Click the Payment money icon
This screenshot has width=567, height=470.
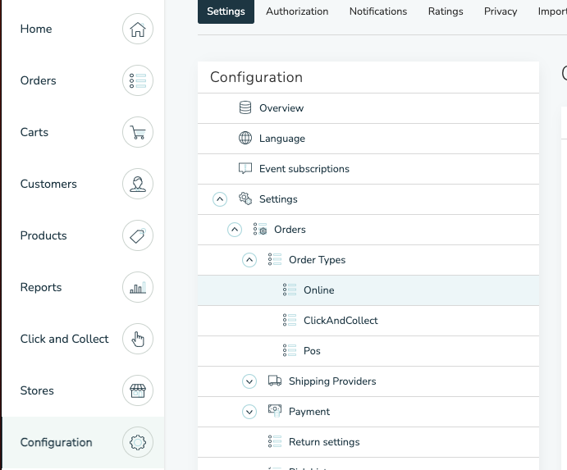[275, 411]
